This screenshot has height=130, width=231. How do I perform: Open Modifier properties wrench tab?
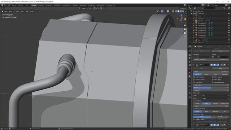click(x=189, y=76)
